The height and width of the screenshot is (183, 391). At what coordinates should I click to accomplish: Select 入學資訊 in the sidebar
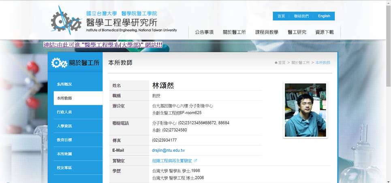(x=78, y=126)
